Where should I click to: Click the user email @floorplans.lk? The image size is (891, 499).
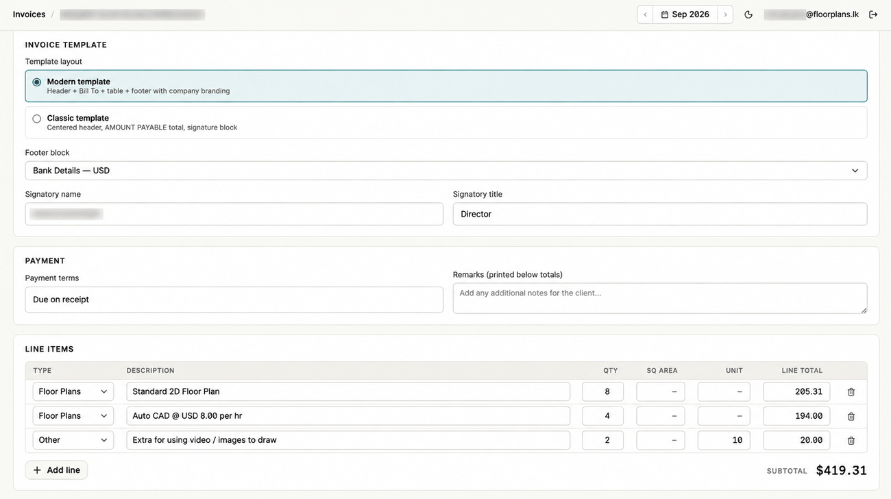811,14
